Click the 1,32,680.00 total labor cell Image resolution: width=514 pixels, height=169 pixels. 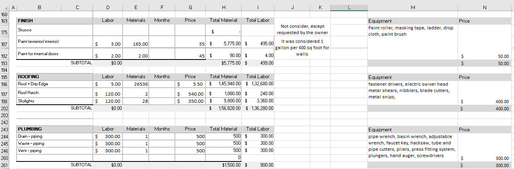[258, 84]
